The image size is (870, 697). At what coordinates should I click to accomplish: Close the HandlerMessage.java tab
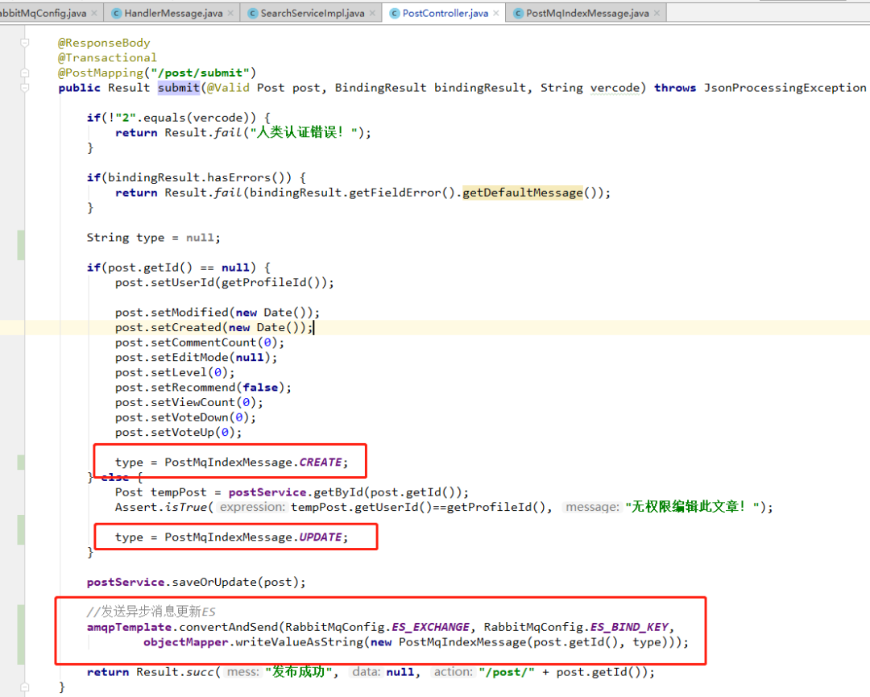(230, 14)
